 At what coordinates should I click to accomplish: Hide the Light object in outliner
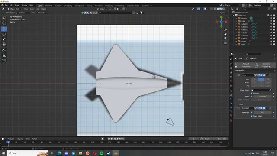[271, 44]
